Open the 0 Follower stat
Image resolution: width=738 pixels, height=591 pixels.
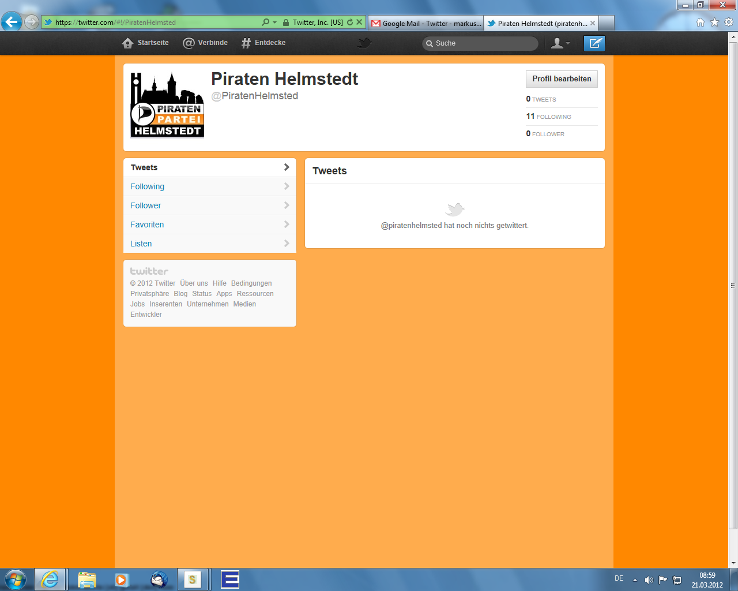tap(545, 134)
